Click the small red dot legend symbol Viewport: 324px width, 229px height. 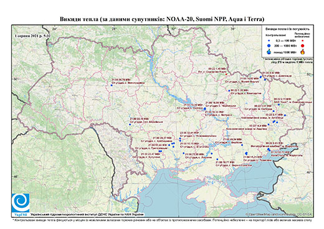[x=302, y=40]
